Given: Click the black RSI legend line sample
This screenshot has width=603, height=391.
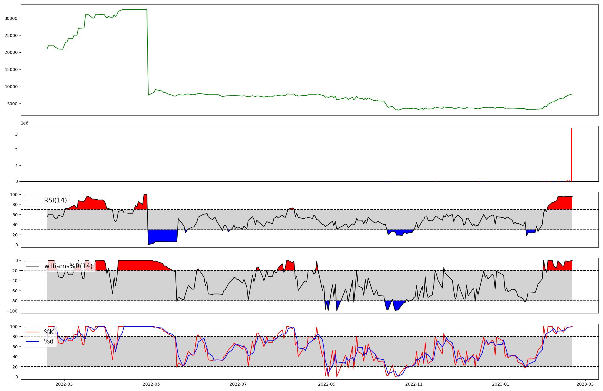Looking at the screenshot, I should click(33, 200).
